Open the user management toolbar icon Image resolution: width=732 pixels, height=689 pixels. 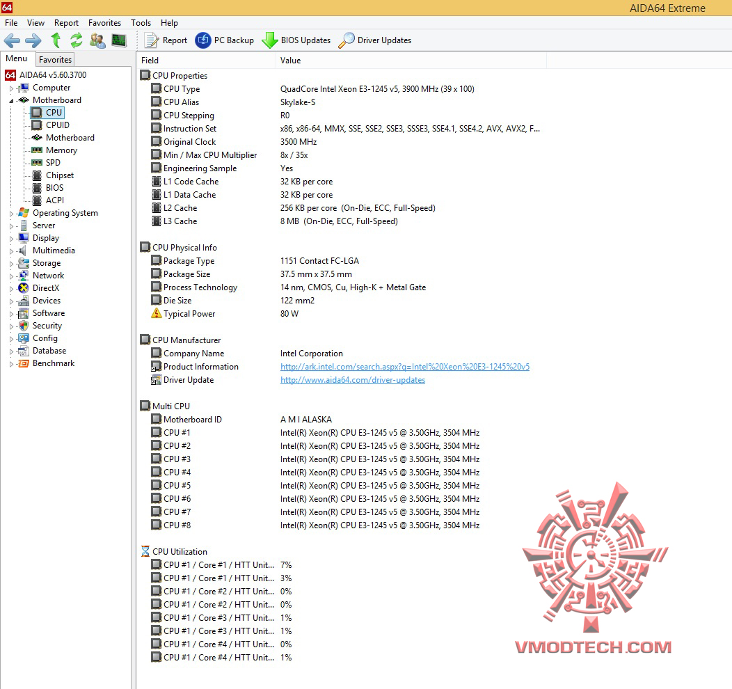[x=97, y=40]
